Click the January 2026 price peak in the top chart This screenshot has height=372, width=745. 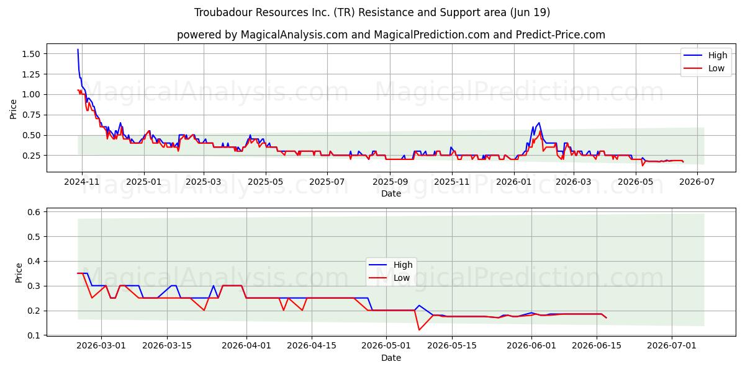[539, 123]
